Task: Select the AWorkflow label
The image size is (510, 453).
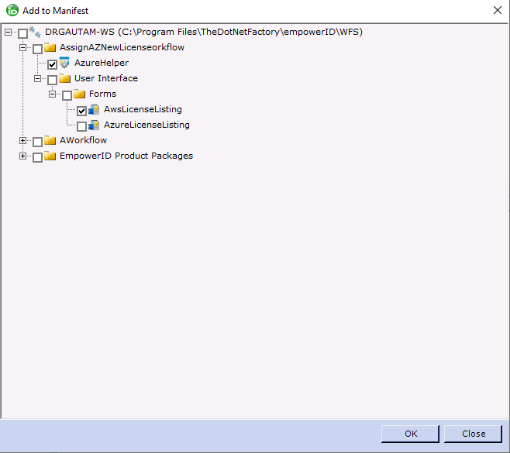Action: [83, 140]
